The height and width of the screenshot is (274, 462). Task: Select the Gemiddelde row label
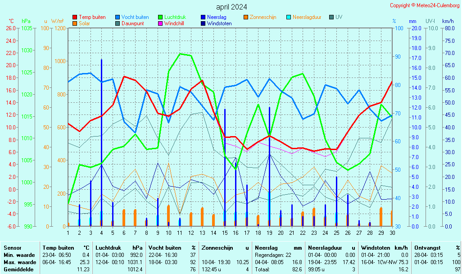pos(18,269)
